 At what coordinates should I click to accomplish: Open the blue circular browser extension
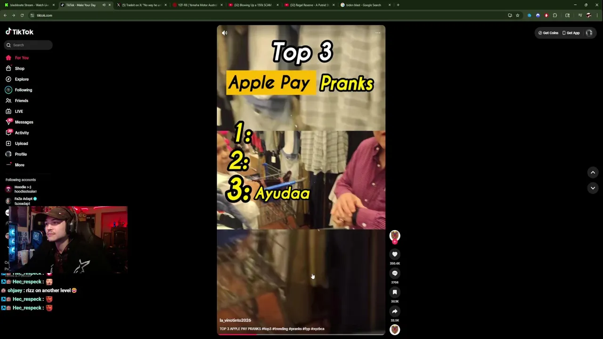530,16
